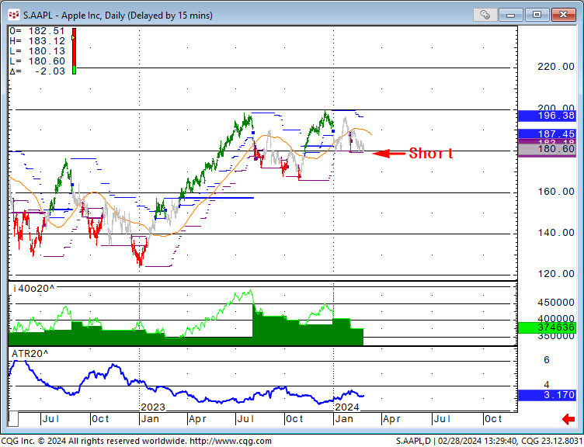Viewport: 584px width, 447px height.
Task: Click the L= 180.13 low value
Action: click(x=37, y=51)
